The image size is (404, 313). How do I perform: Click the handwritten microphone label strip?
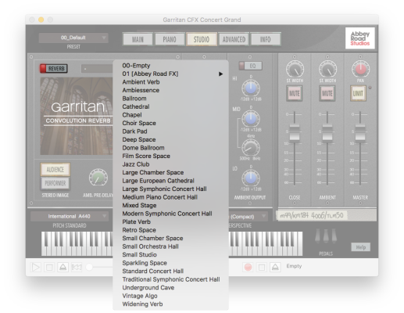click(312, 216)
